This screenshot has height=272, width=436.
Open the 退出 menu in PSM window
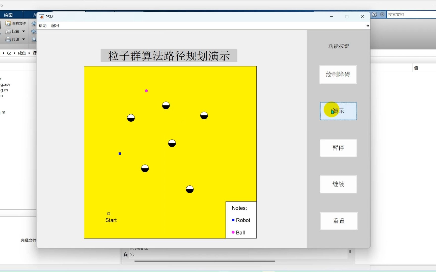pos(55,26)
